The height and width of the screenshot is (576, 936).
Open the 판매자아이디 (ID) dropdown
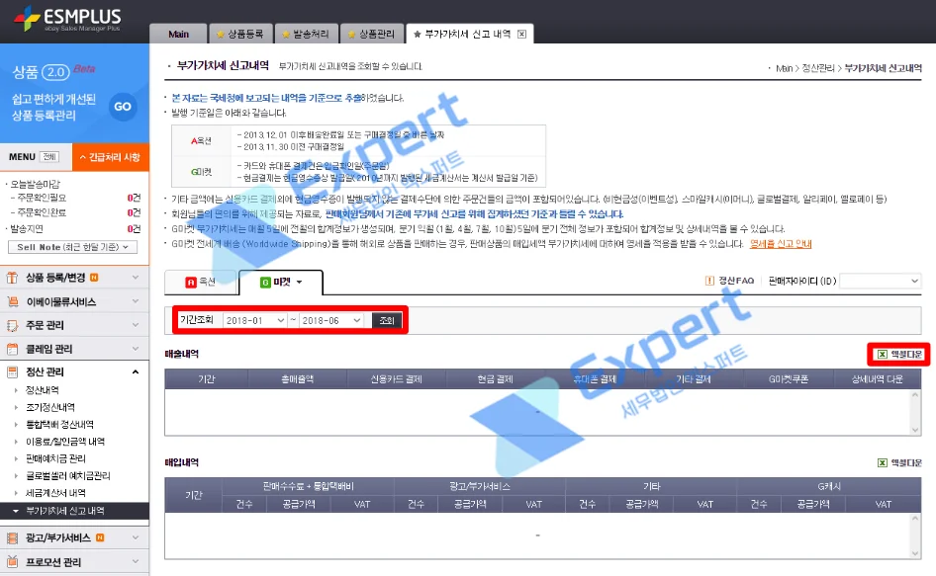(x=880, y=281)
